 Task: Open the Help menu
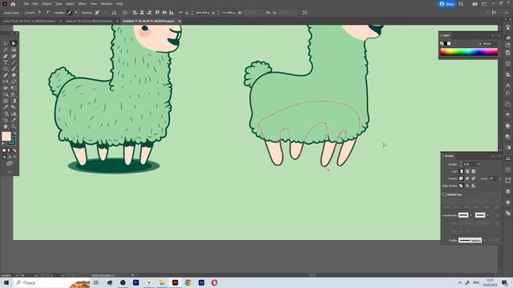[119, 4]
